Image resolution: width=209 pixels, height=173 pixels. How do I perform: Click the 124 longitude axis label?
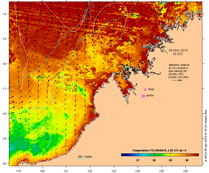click(138, 171)
